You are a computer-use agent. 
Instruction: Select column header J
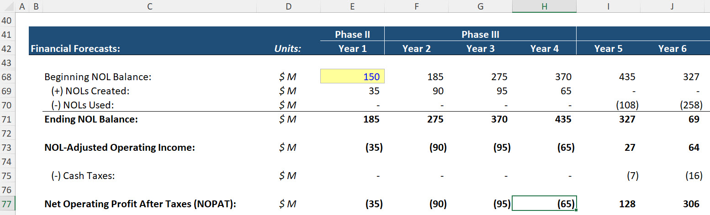pos(672,6)
